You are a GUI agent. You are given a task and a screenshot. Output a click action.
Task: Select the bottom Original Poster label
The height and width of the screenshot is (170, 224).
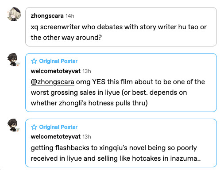[x=58, y=127]
